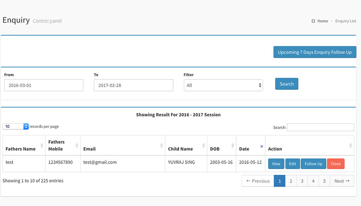View the test enquiry record
Image resolution: width=361 pixels, height=206 pixels.
[276, 164]
